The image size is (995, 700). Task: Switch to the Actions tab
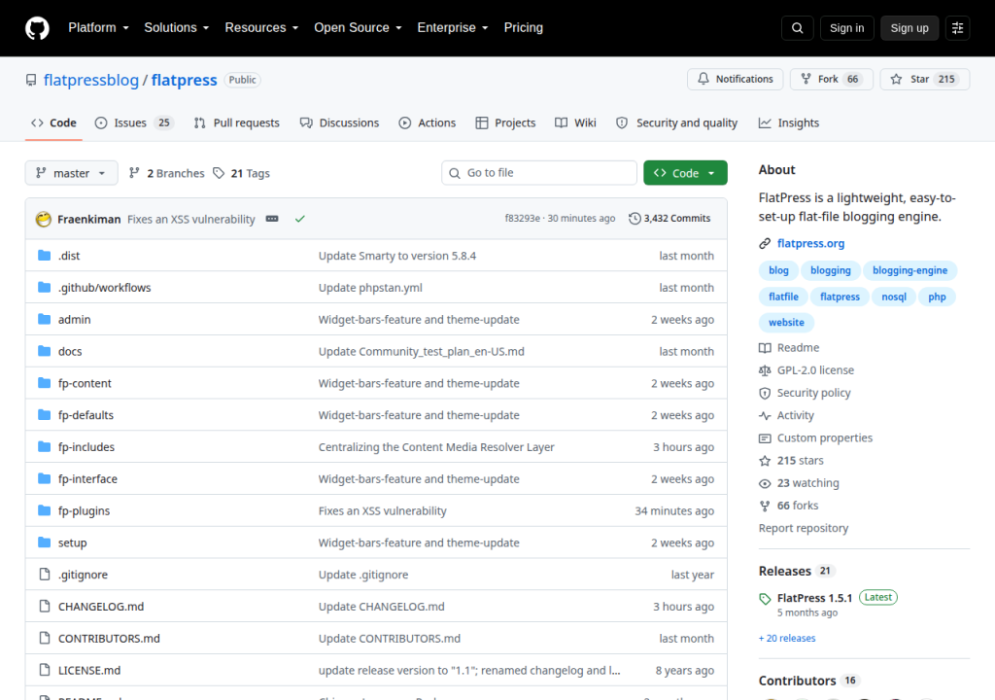point(428,122)
